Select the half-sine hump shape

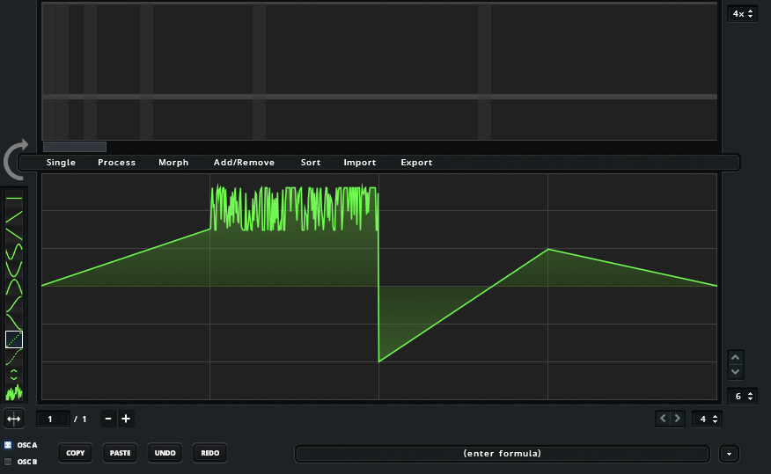tap(14, 287)
